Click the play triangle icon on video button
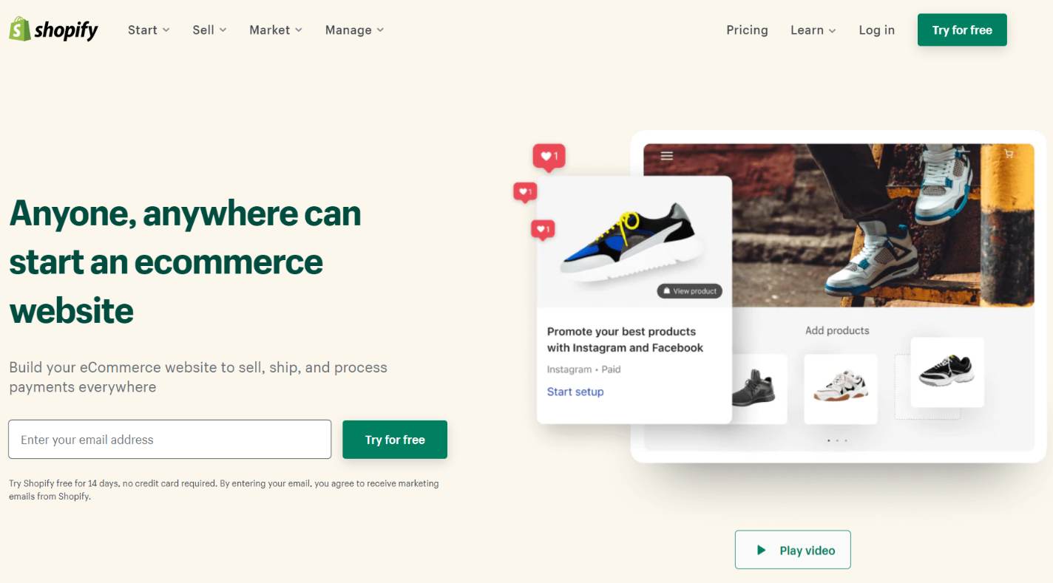The image size is (1053, 583). tap(760, 550)
